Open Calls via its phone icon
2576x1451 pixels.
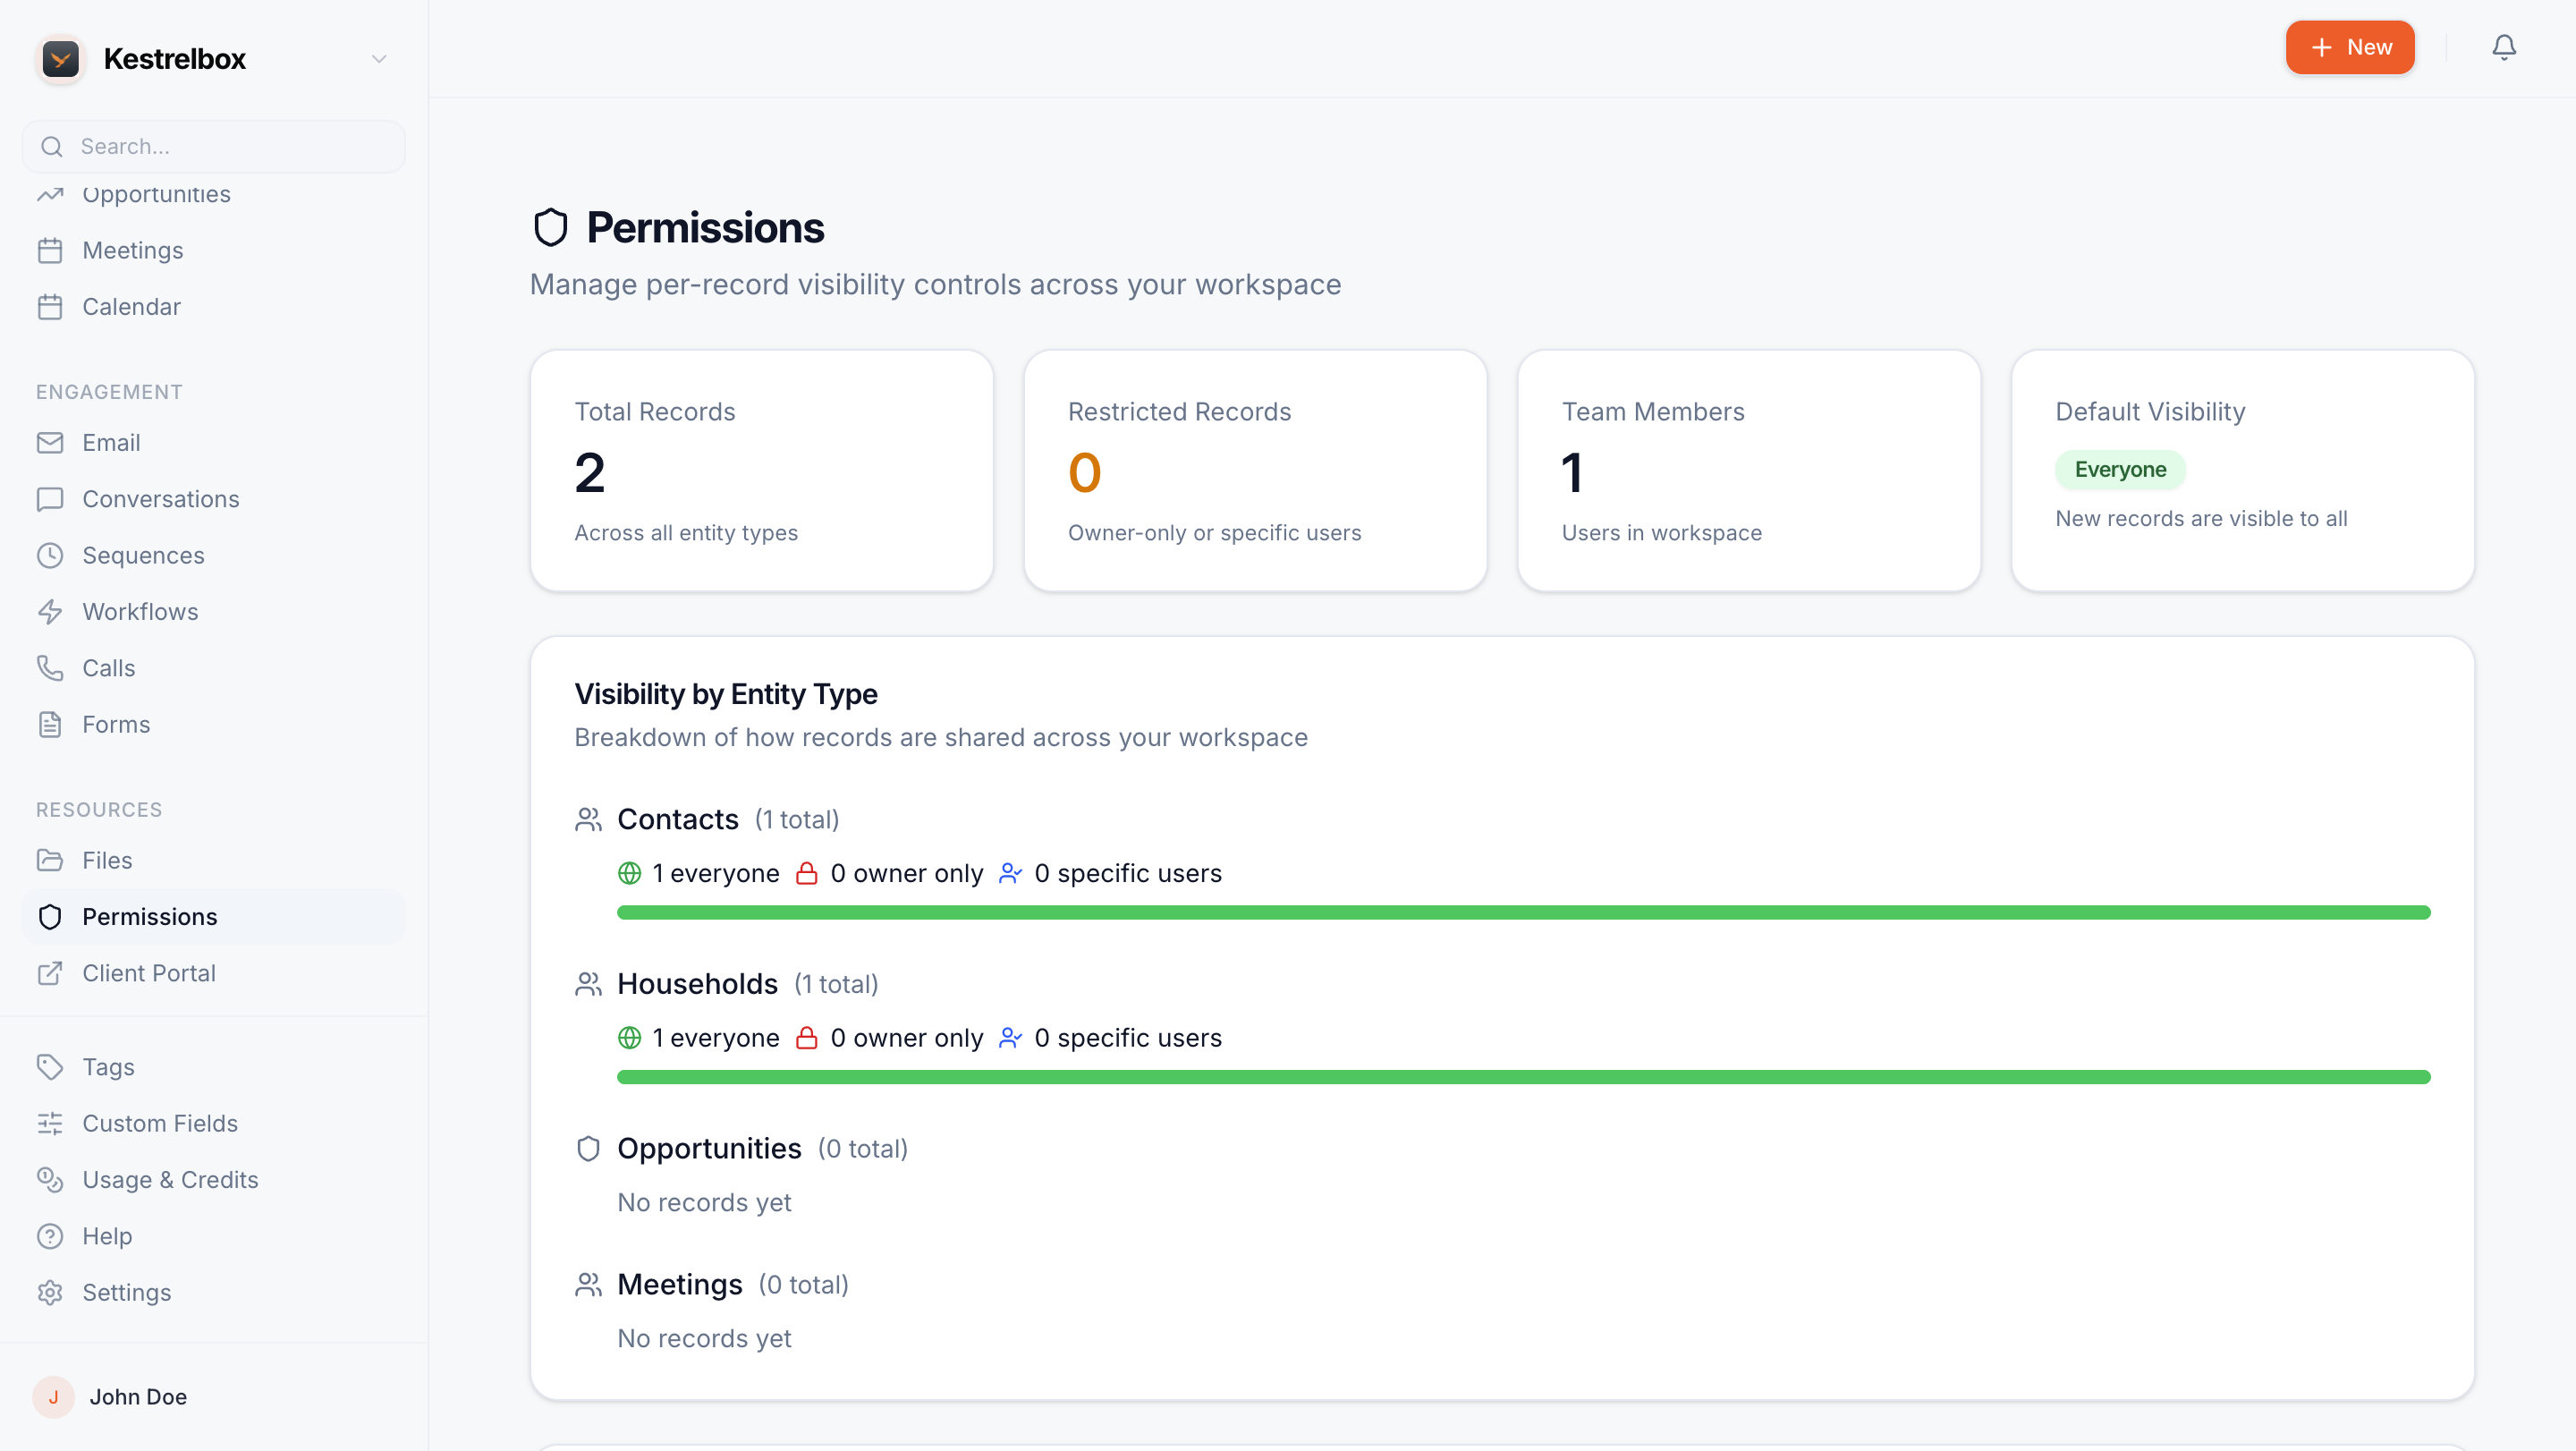tap(50, 668)
